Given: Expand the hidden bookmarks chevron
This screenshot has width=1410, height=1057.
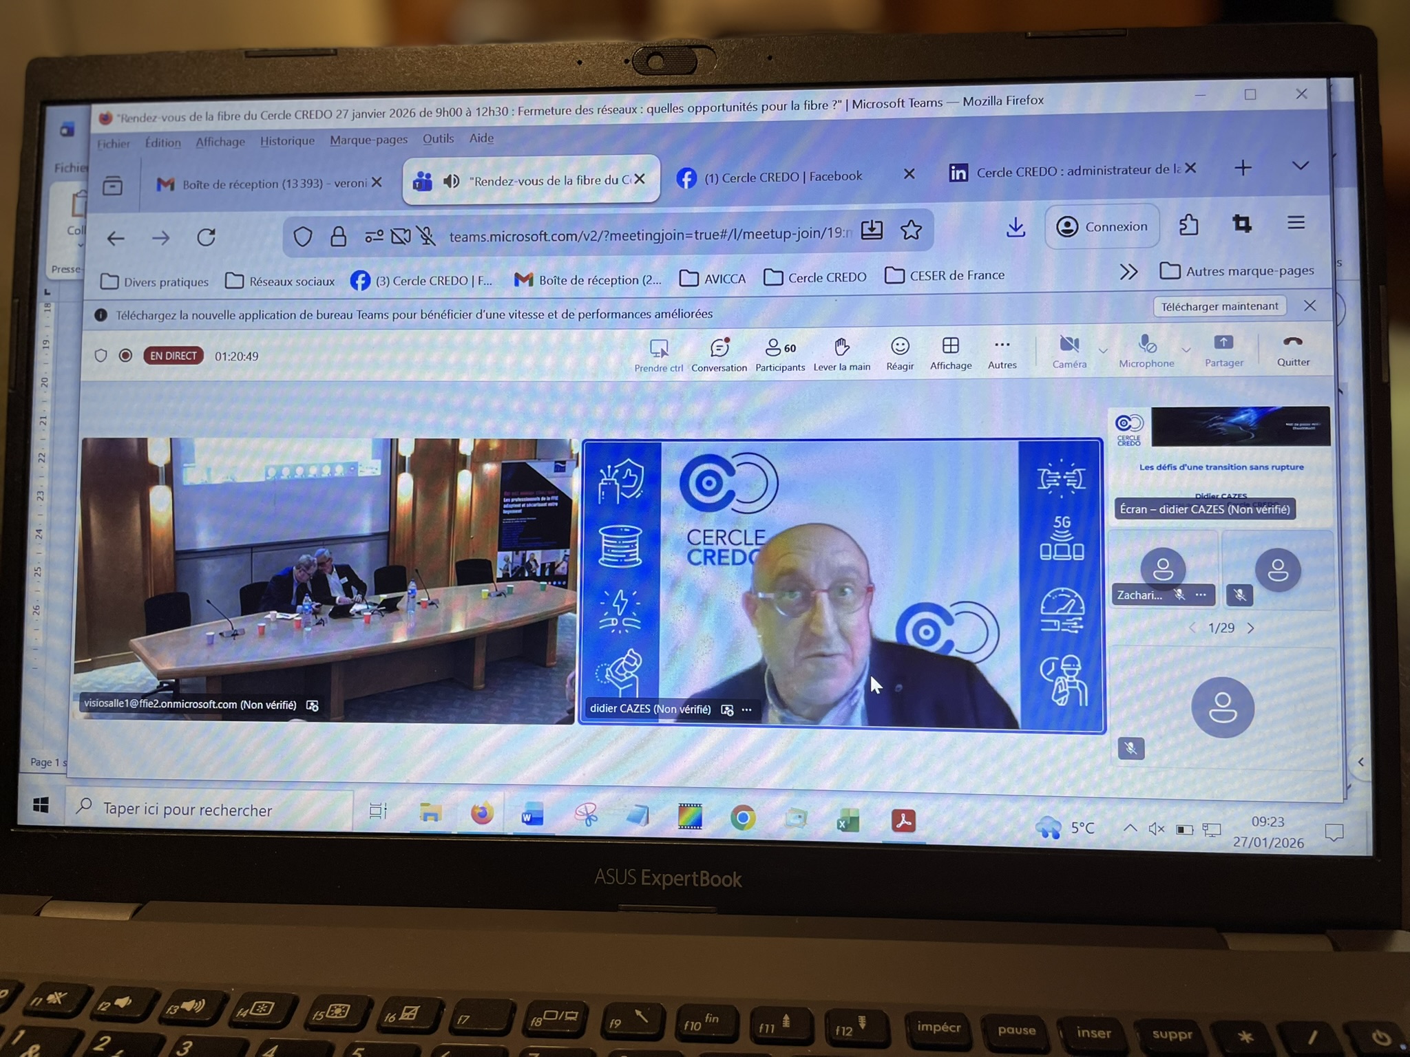Looking at the screenshot, I should [1128, 272].
